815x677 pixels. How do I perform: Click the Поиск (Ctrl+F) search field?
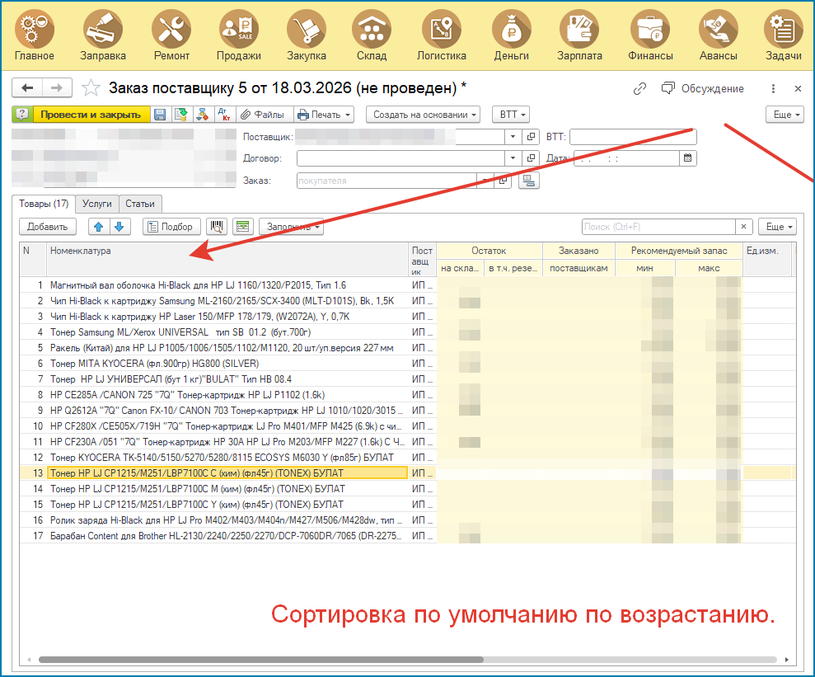pyautogui.click(x=658, y=227)
